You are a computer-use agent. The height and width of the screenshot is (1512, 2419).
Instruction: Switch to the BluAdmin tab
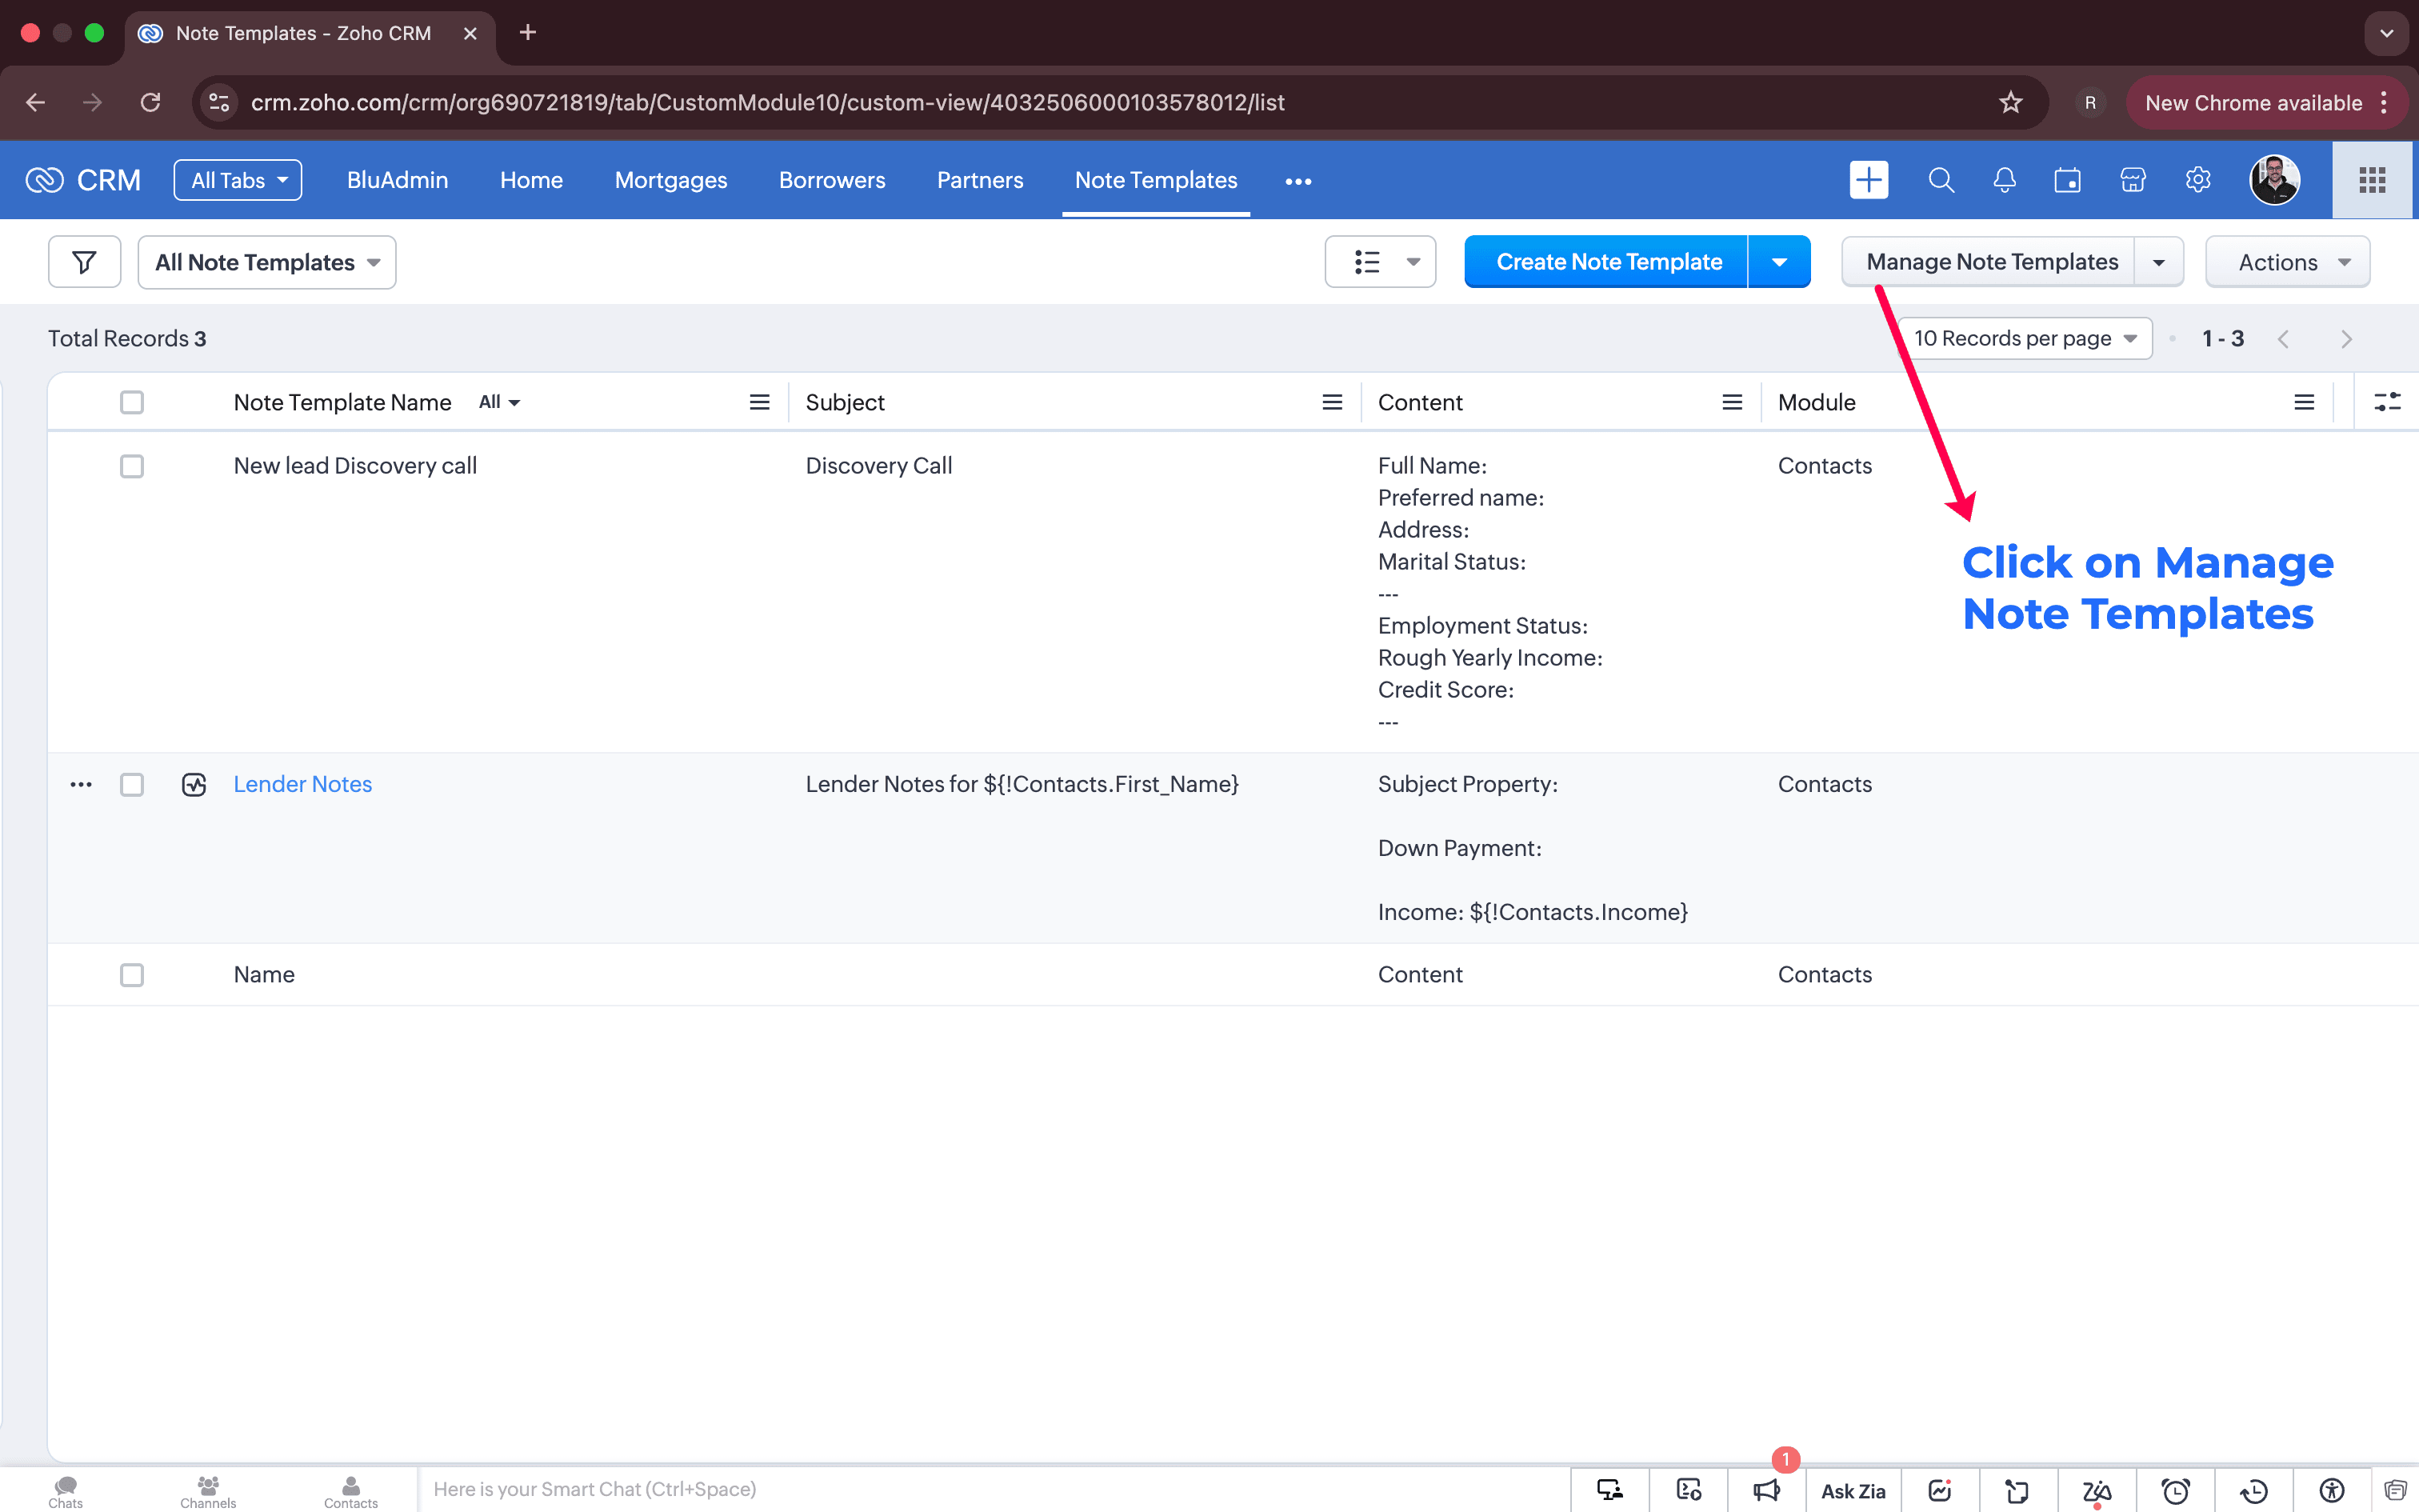point(397,180)
